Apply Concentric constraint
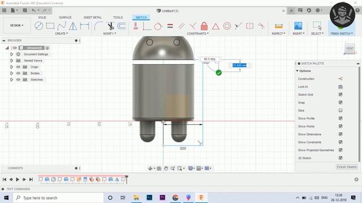This screenshot has width=362, height=203. point(227,26)
